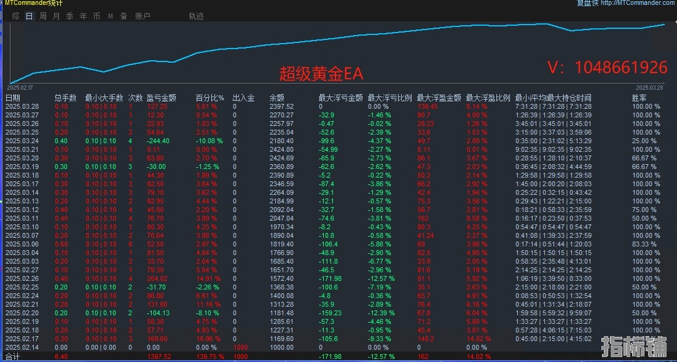Select the 2025.03.24 data row
The height and width of the screenshot is (362, 677).
22,141
